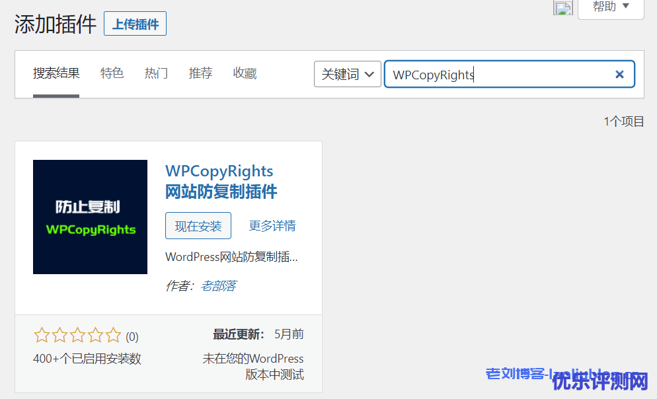Switch to the 特色 tab

[112, 73]
